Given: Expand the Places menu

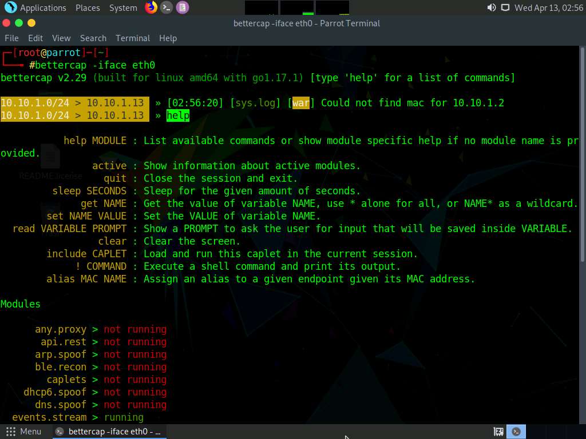Looking at the screenshot, I should pos(88,8).
